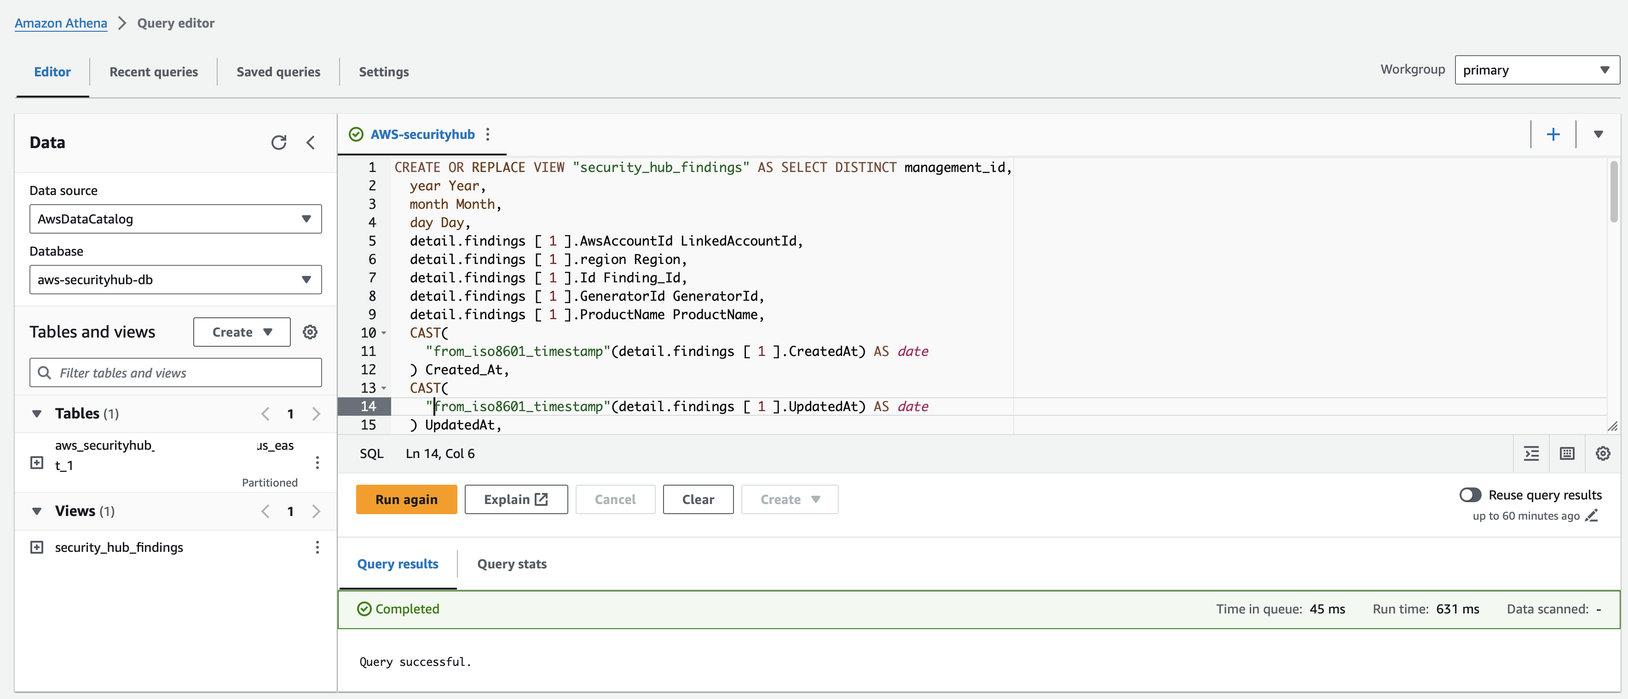Refresh the Data panel
The image size is (1628, 699).
279,143
